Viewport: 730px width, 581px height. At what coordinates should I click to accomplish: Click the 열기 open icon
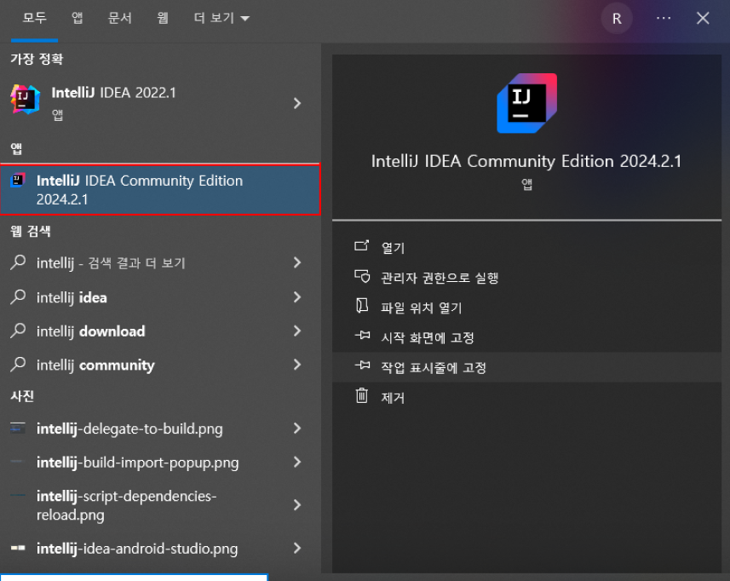(362, 245)
